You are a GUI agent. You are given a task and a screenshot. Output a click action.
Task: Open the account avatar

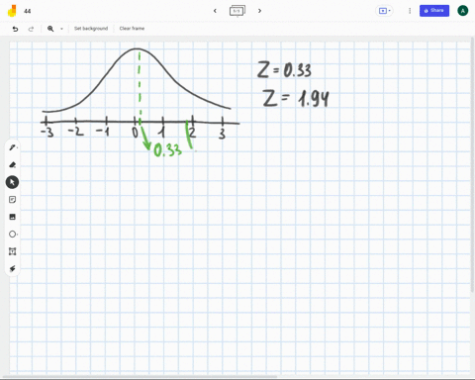(x=463, y=11)
